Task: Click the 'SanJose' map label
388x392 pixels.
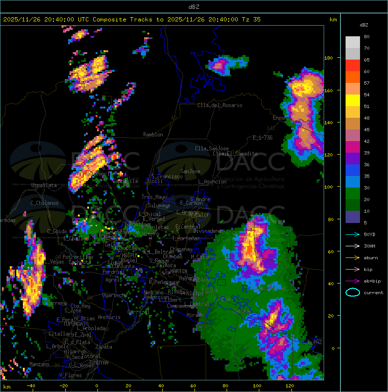Action: [190, 171]
